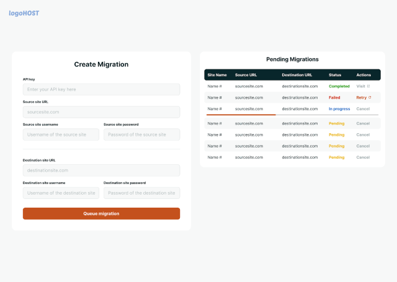
Task: Focus the API key input field
Action: point(101,89)
